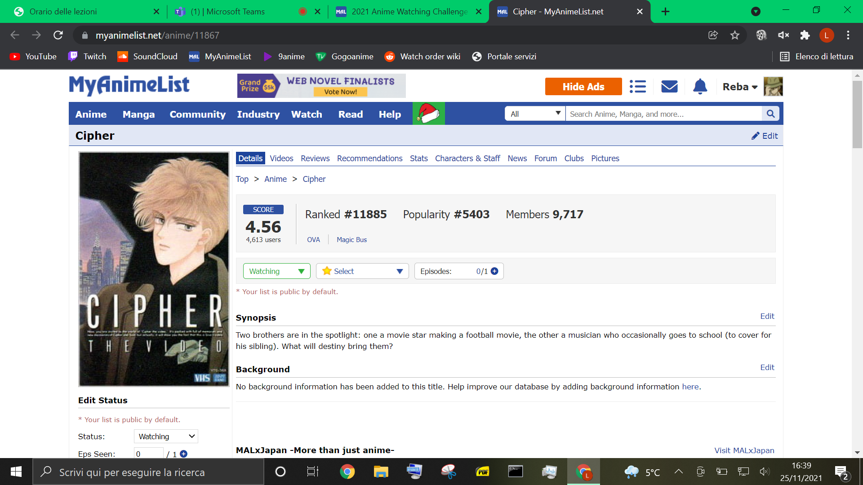
Task: Open Chrome extensions puzzle icon
Action: point(805,35)
